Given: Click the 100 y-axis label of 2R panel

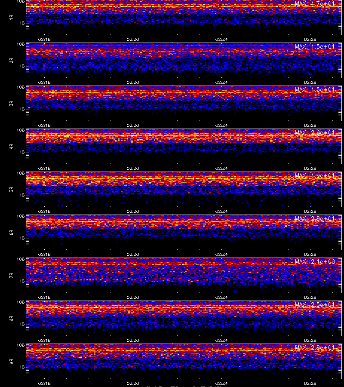Looking at the screenshot, I should tap(21, 44).
